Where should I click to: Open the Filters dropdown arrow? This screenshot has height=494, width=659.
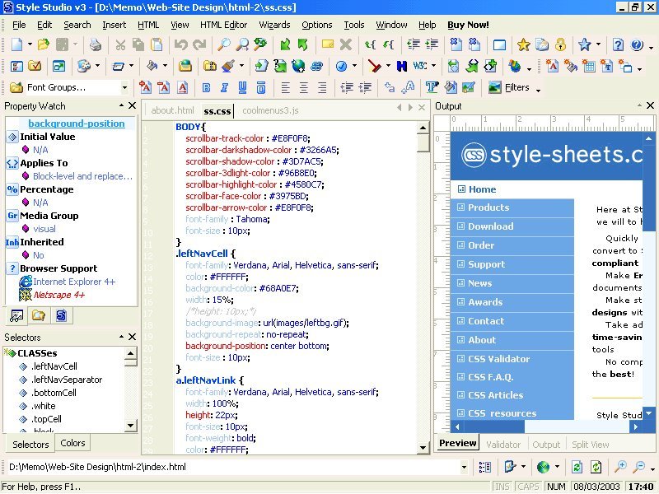tap(538, 89)
